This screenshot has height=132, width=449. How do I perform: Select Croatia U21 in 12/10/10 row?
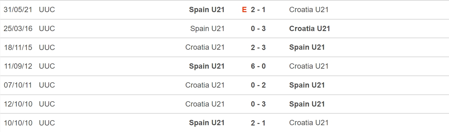click(x=205, y=104)
